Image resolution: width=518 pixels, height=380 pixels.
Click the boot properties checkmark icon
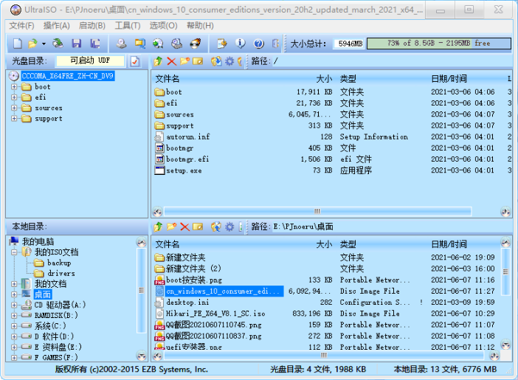coord(135,61)
